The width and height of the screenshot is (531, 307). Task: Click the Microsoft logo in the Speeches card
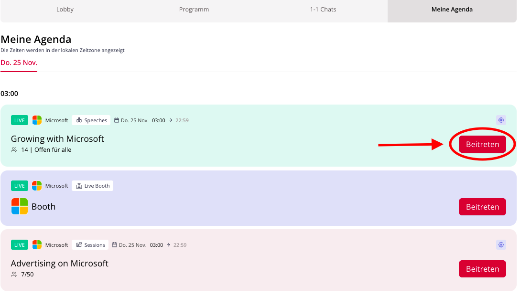[37, 120]
